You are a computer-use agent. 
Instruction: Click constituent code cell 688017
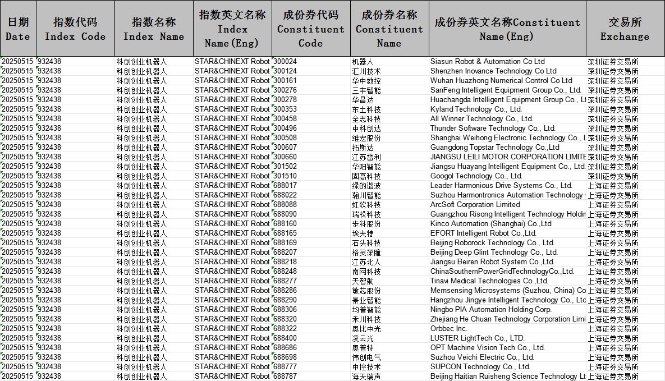click(x=311, y=185)
